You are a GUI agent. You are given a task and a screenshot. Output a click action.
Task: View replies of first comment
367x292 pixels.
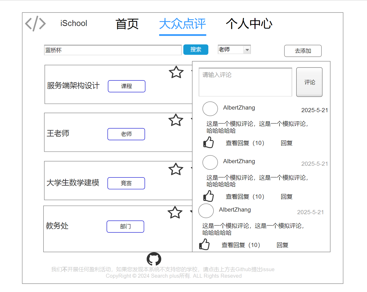245,143
